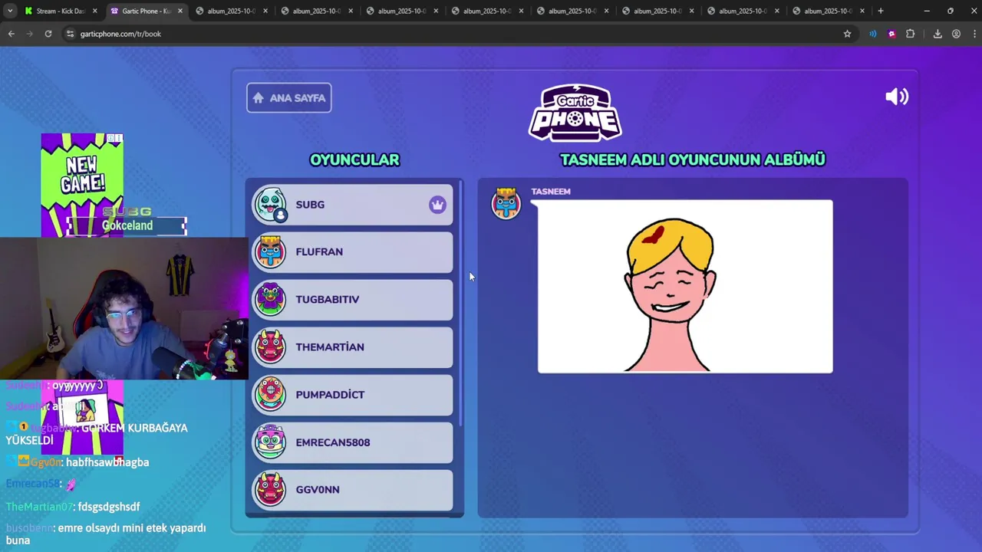The width and height of the screenshot is (982, 552).
Task: Click the blue extension icon in toolbar
Action: click(872, 34)
